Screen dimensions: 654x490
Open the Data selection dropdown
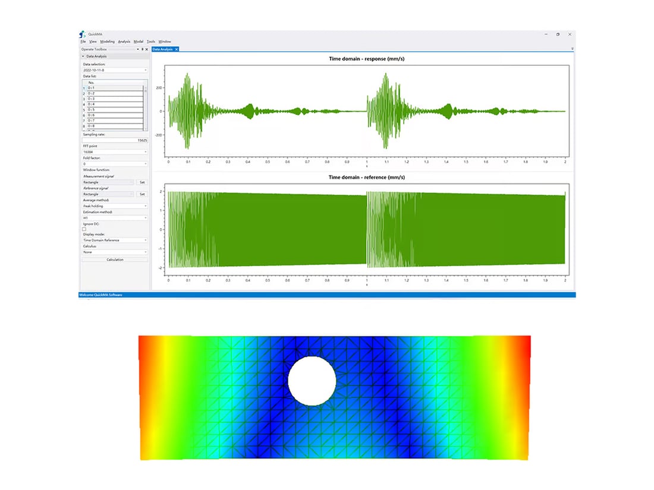[x=115, y=70]
